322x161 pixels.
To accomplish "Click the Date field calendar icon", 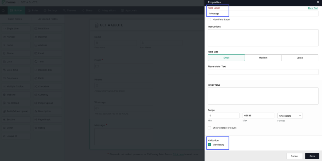I will coord(4,62).
